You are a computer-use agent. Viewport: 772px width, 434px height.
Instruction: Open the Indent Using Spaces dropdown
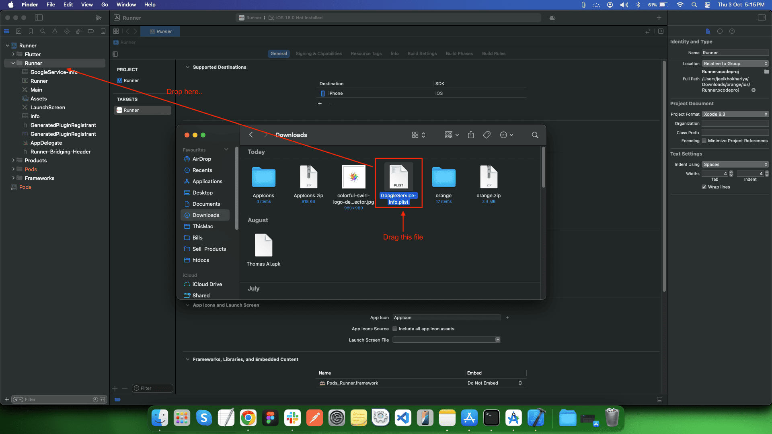coord(735,165)
